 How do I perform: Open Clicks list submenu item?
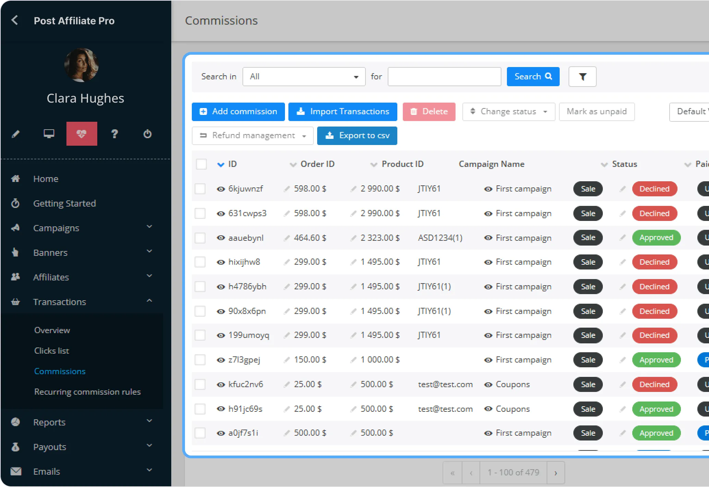pyautogui.click(x=51, y=351)
